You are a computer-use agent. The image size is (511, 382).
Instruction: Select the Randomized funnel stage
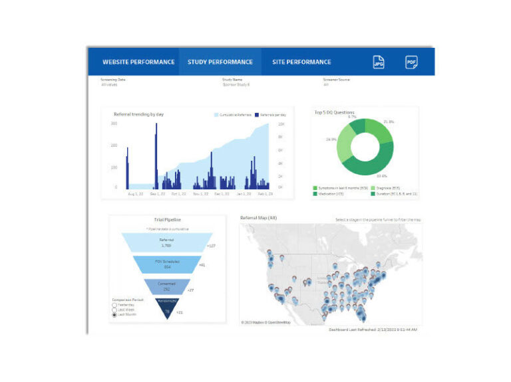166,308
